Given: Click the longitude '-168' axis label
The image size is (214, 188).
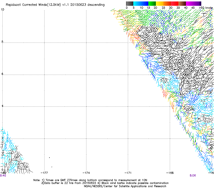Looking at the screenshot, I should [170, 173].
